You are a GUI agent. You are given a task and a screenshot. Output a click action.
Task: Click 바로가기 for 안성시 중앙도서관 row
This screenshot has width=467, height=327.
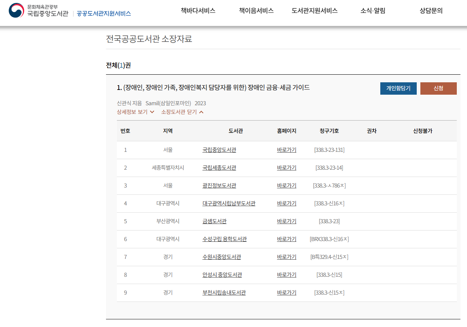(287, 275)
